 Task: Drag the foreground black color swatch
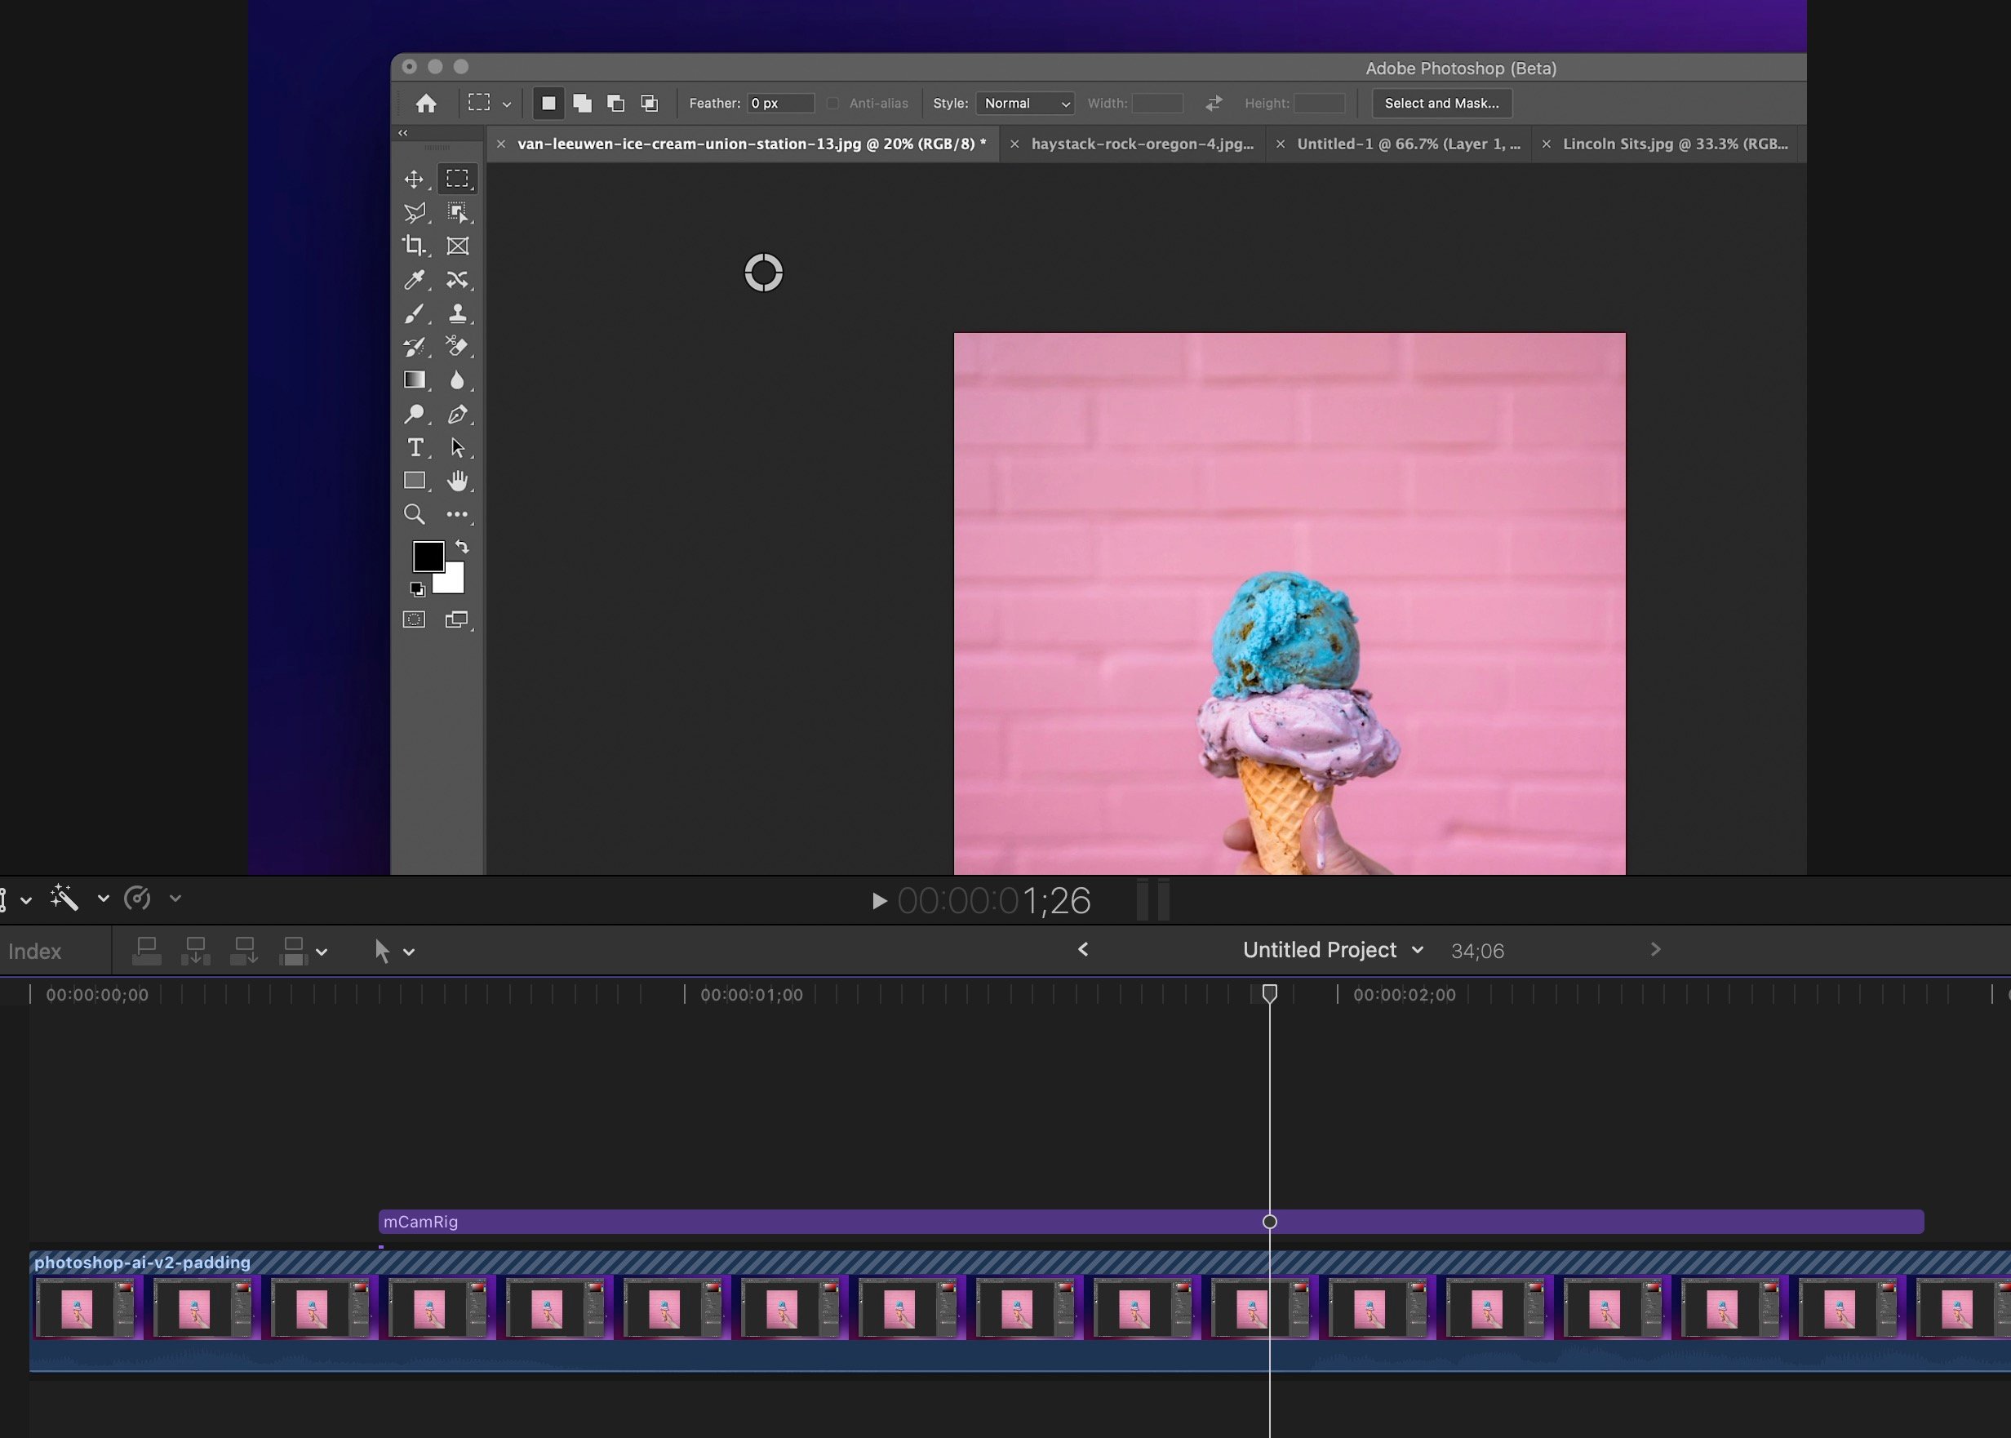pyautogui.click(x=427, y=554)
